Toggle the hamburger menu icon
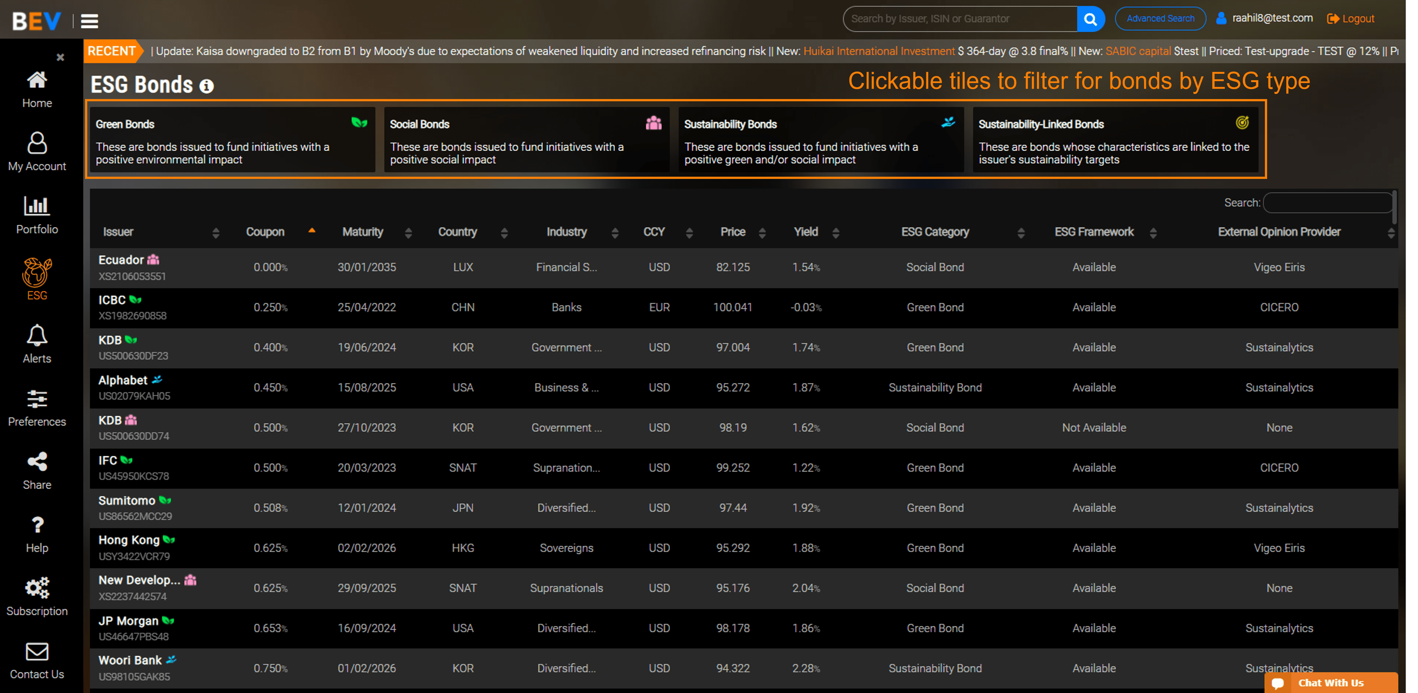Image resolution: width=1418 pixels, height=693 pixels. (x=90, y=21)
